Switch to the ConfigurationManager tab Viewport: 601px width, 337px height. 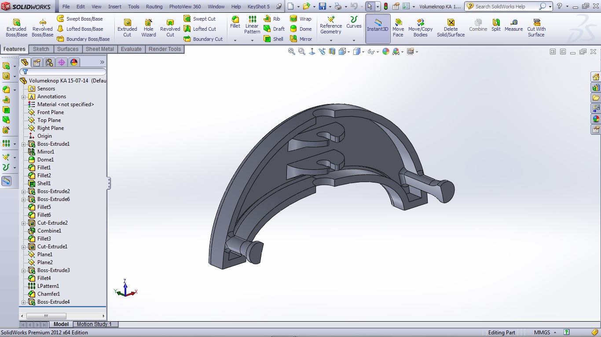tap(49, 62)
